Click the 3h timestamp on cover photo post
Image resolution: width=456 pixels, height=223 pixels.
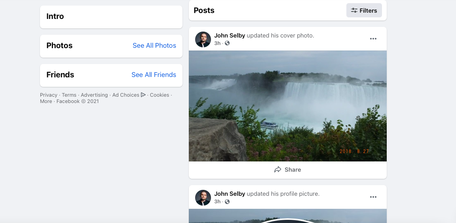coord(217,43)
